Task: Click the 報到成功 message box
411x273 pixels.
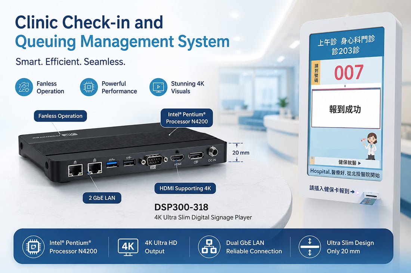Action: (346, 108)
